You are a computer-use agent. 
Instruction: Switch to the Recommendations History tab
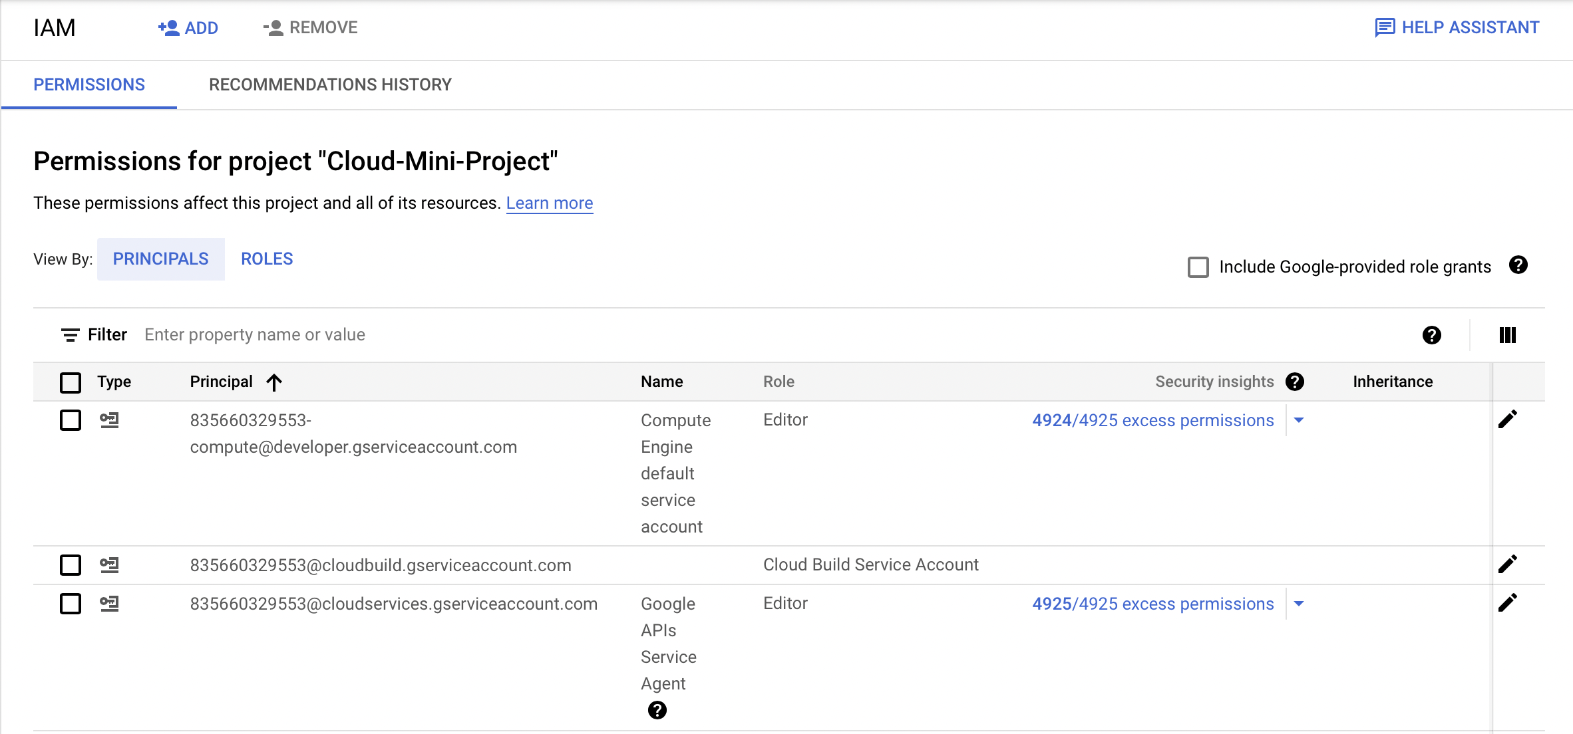pos(330,84)
